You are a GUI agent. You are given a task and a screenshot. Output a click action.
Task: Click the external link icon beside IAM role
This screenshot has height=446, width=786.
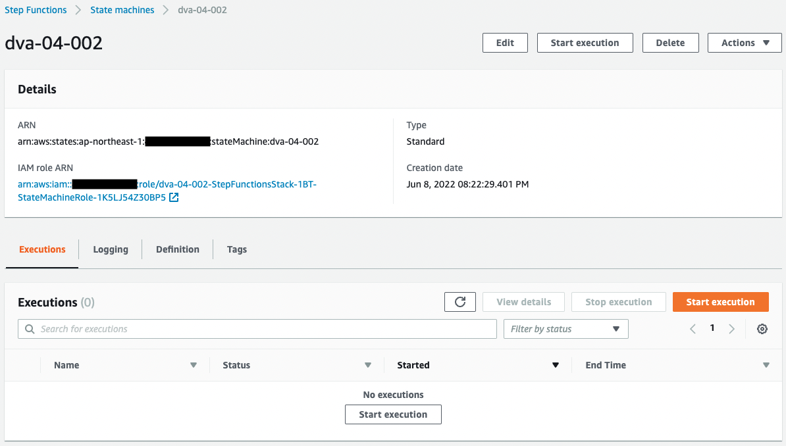[174, 197]
